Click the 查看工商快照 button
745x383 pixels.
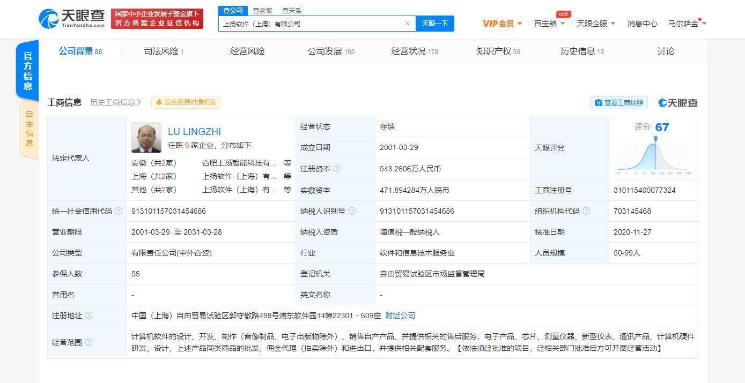point(618,103)
